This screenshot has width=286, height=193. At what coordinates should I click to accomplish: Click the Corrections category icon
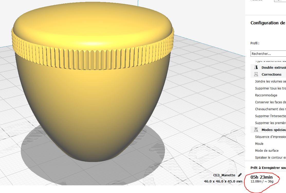coord(256,74)
